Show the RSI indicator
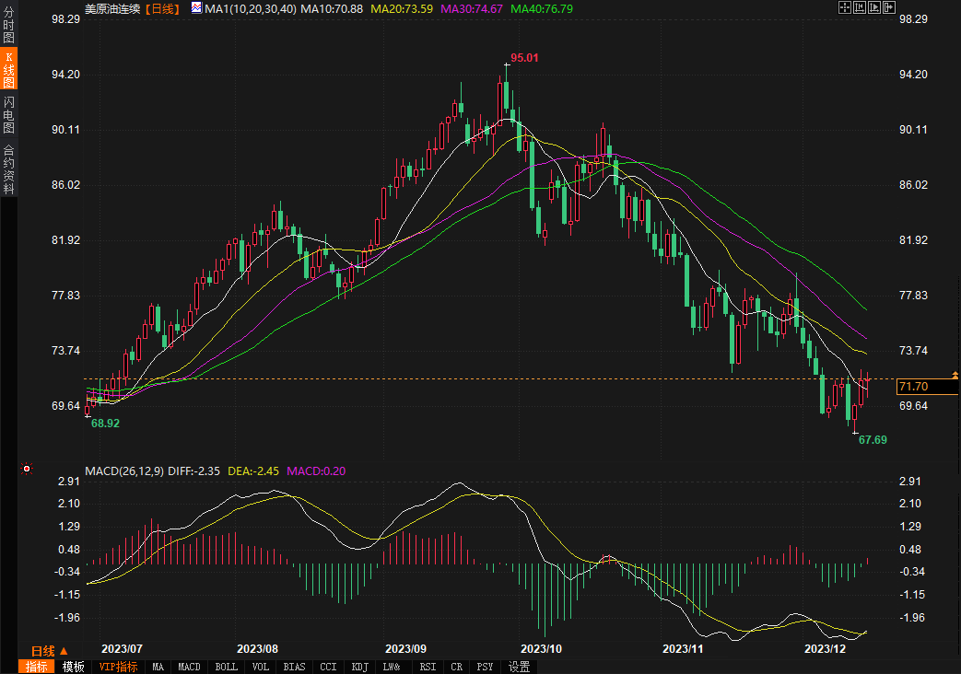 click(x=428, y=667)
